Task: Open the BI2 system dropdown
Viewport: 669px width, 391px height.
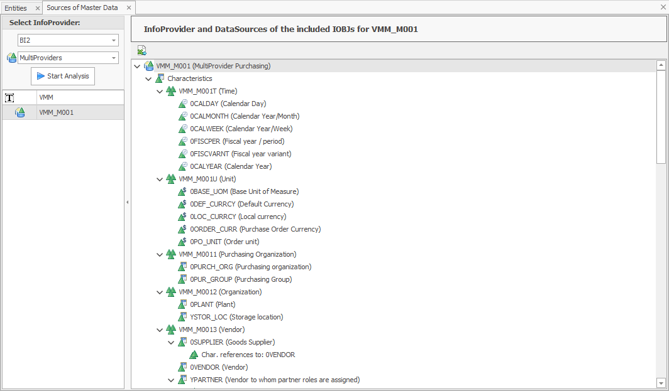Action: coord(114,40)
